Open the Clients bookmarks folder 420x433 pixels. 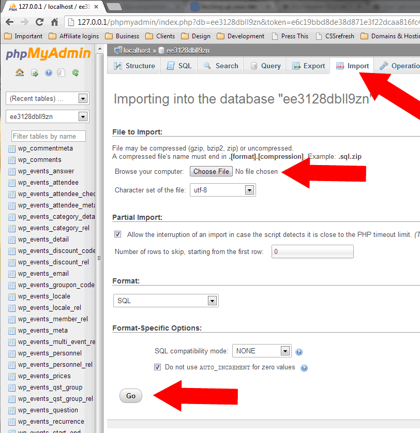point(160,36)
